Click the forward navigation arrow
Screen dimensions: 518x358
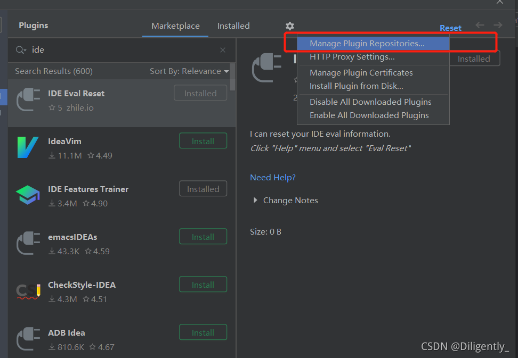pos(498,25)
